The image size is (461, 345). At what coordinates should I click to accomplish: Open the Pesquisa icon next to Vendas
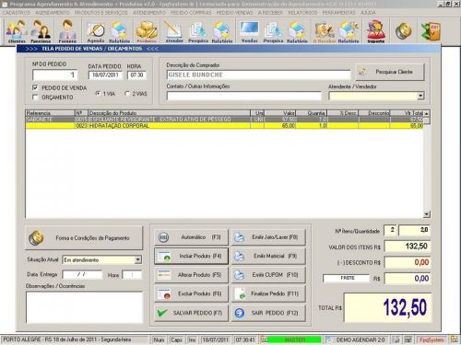(273, 31)
